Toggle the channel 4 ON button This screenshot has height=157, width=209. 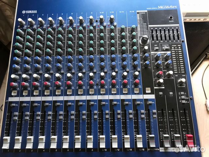tap(47, 92)
